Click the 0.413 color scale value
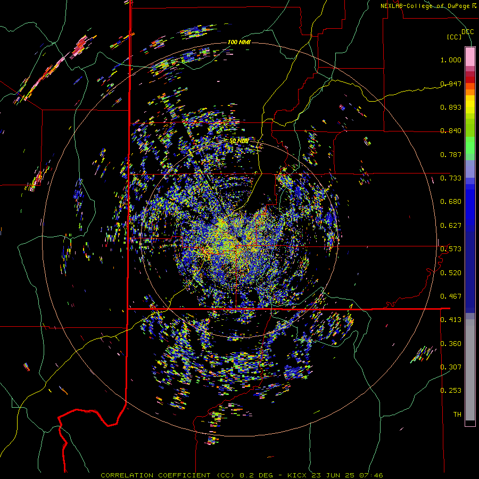This screenshot has width=479, height=479. 451,320
